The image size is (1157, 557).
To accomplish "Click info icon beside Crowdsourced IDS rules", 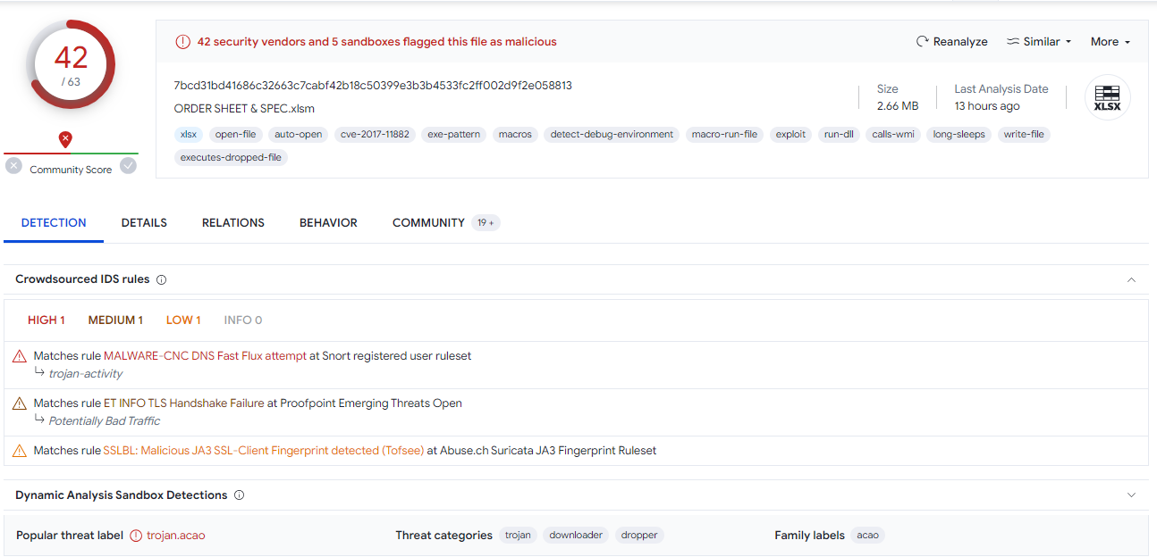I will tap(162, 279).
